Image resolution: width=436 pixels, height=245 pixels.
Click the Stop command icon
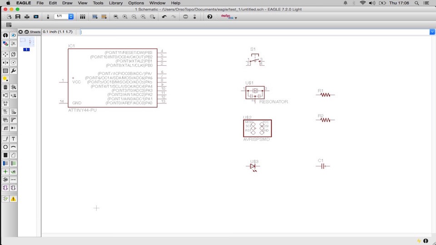pos(185,17)
